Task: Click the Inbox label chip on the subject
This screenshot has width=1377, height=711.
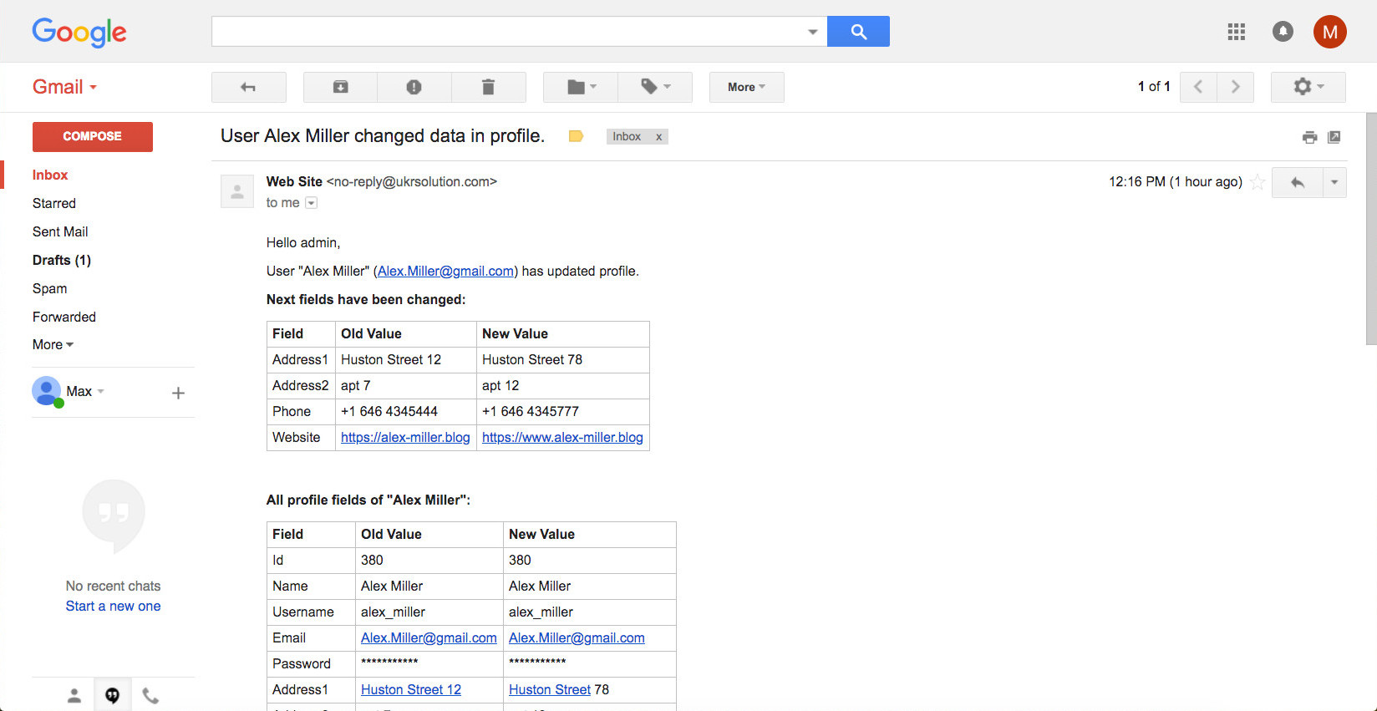Action: click(x=627, y=137)
